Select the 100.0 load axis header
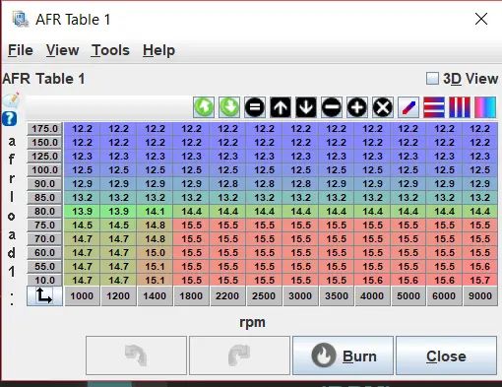The height and width of the screenshot is (387, 502). (44, 169)
